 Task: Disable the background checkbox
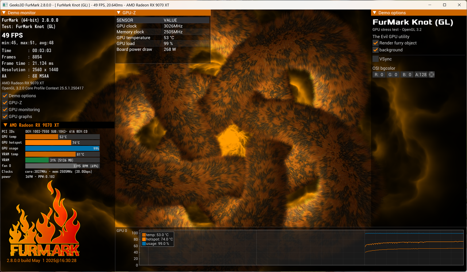[375, 50]
